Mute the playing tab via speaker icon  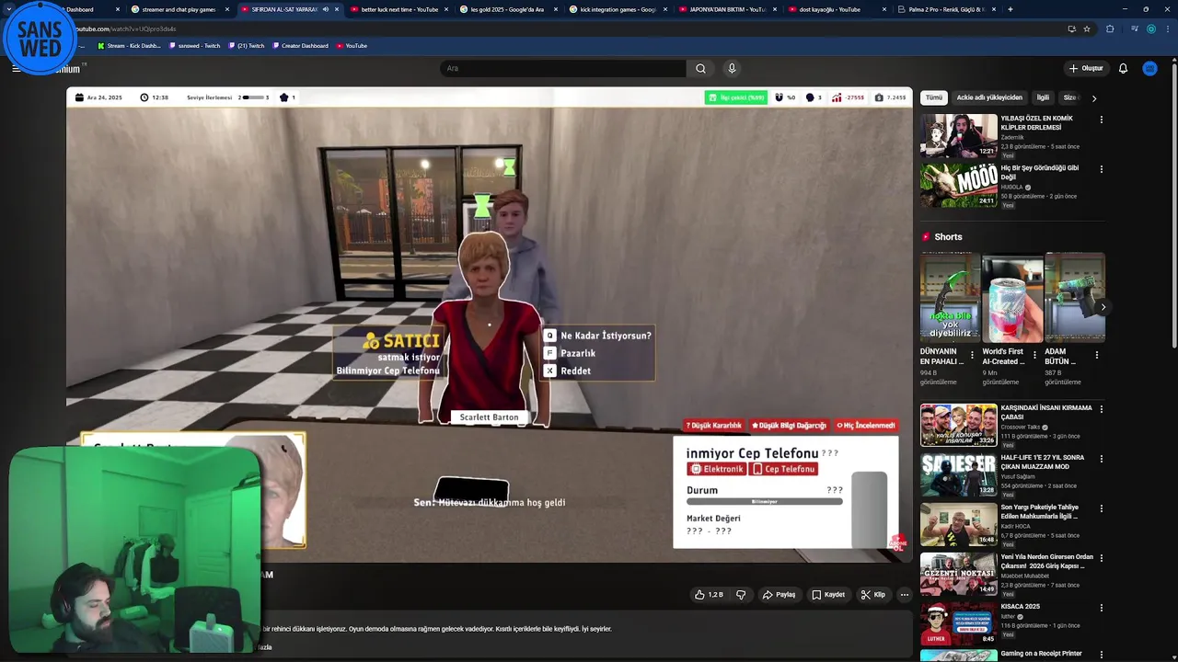point(325,9)
